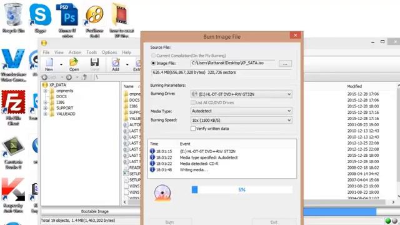Image resolution: width=400 pixels, height=225 pixels.
Task: Click the Name column header
Action: (x=129, y=86)
